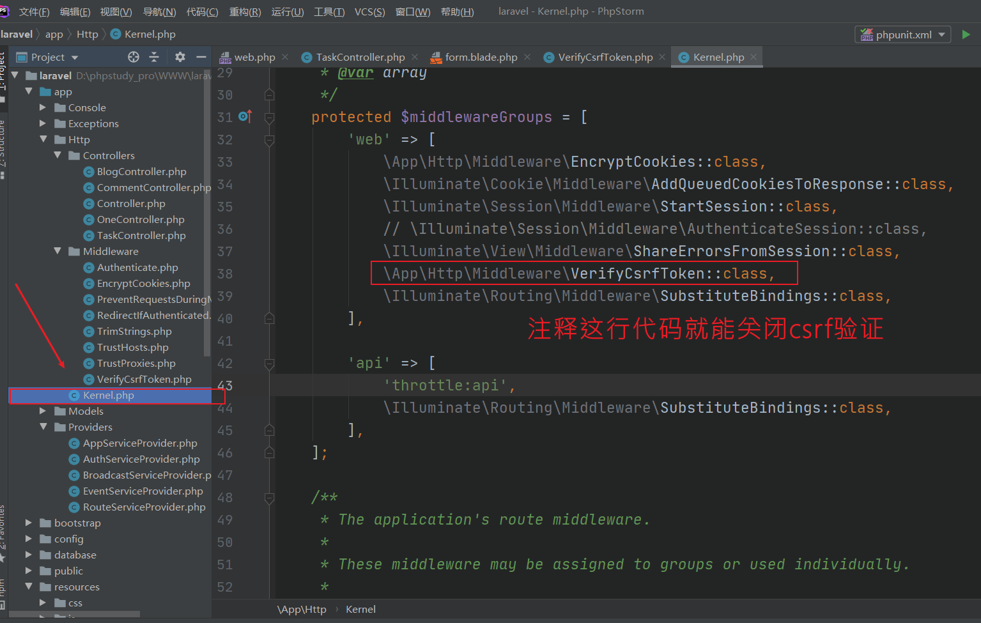Click app breadcrumb in navigation bar
The image size is (981, 623).
click(54, 35)
